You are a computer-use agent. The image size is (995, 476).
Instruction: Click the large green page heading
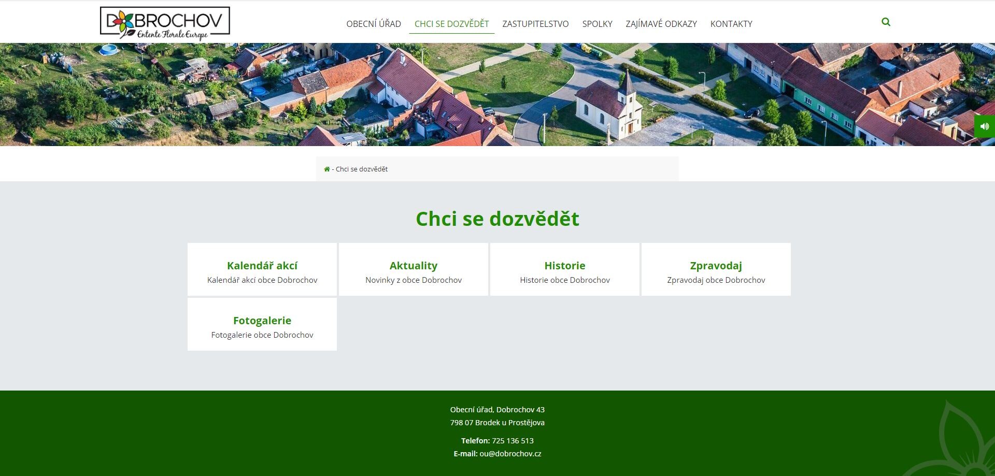coord(497,219)
